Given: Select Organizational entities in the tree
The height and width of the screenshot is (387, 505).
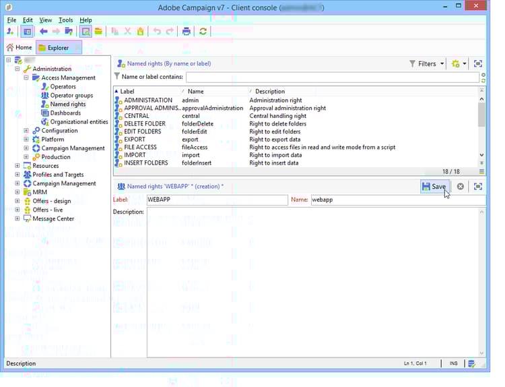Looking at the screenshot, I should [x=79, y=121].
